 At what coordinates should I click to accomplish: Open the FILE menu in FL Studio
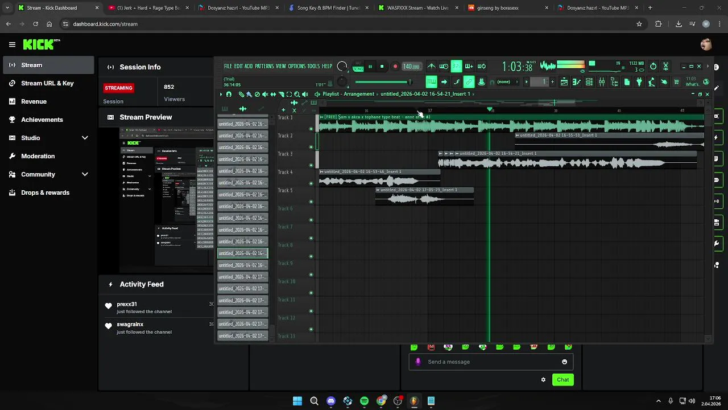click(228, 66)
